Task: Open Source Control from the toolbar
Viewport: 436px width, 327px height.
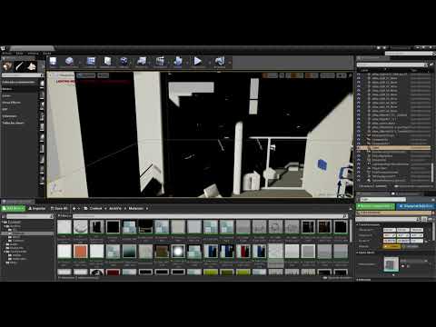Action: click(69, 62)
